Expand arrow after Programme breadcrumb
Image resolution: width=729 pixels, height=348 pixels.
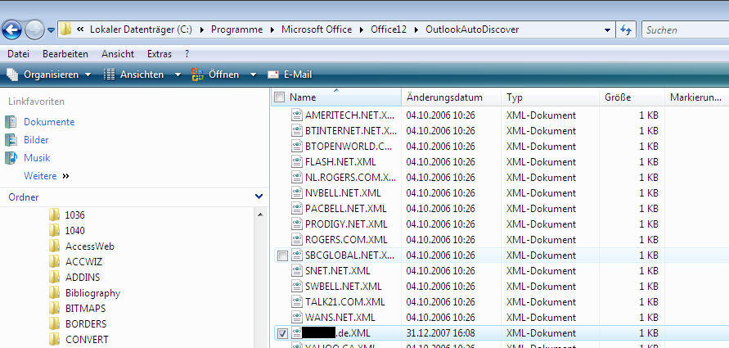coord(272,29)
